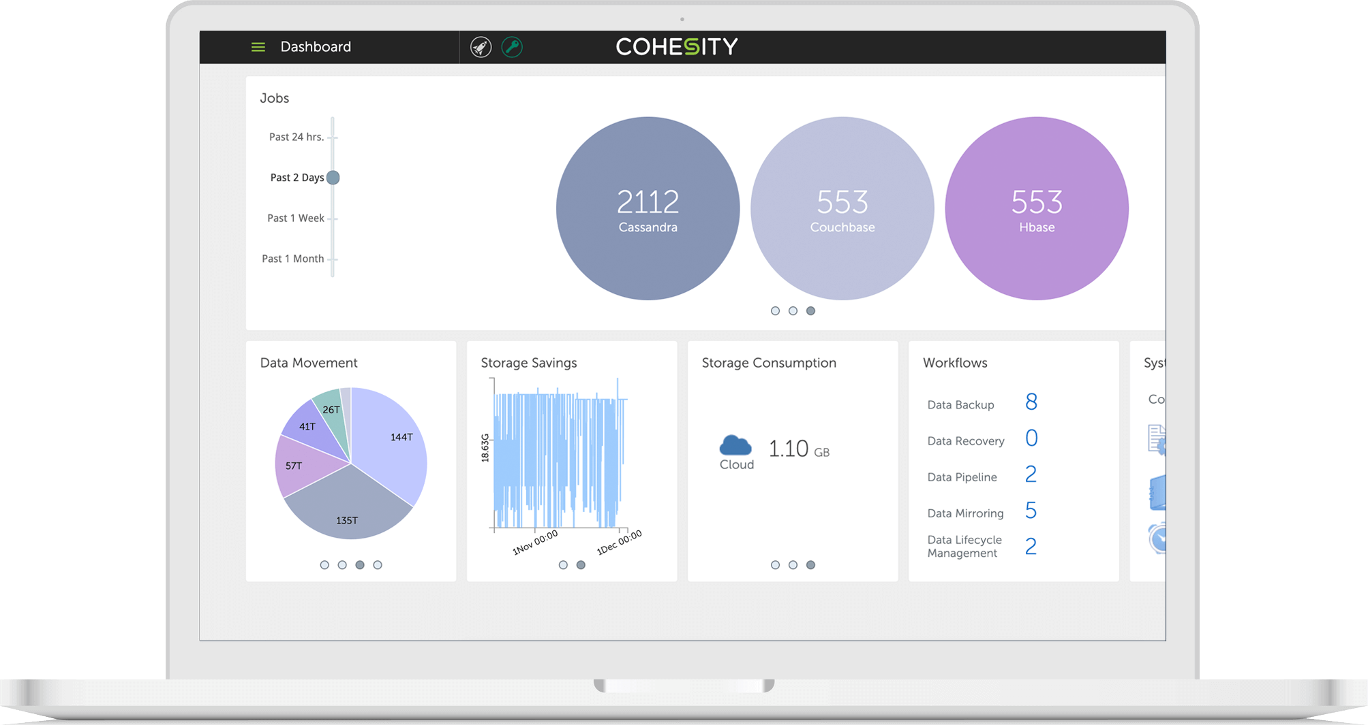This screenshot has height=725, width=1368.
Task: Click the Data Pipeline label
Action: click(962, 477)
